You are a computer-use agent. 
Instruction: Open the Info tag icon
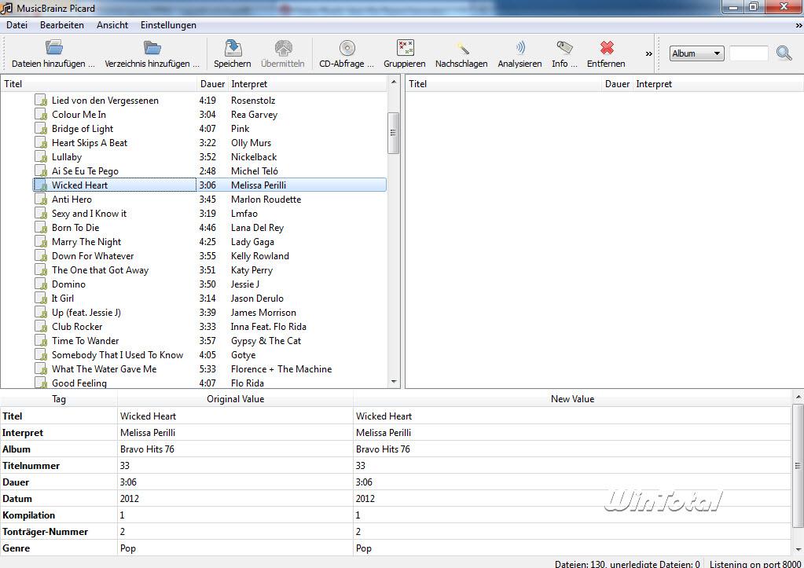click(564, 48)
